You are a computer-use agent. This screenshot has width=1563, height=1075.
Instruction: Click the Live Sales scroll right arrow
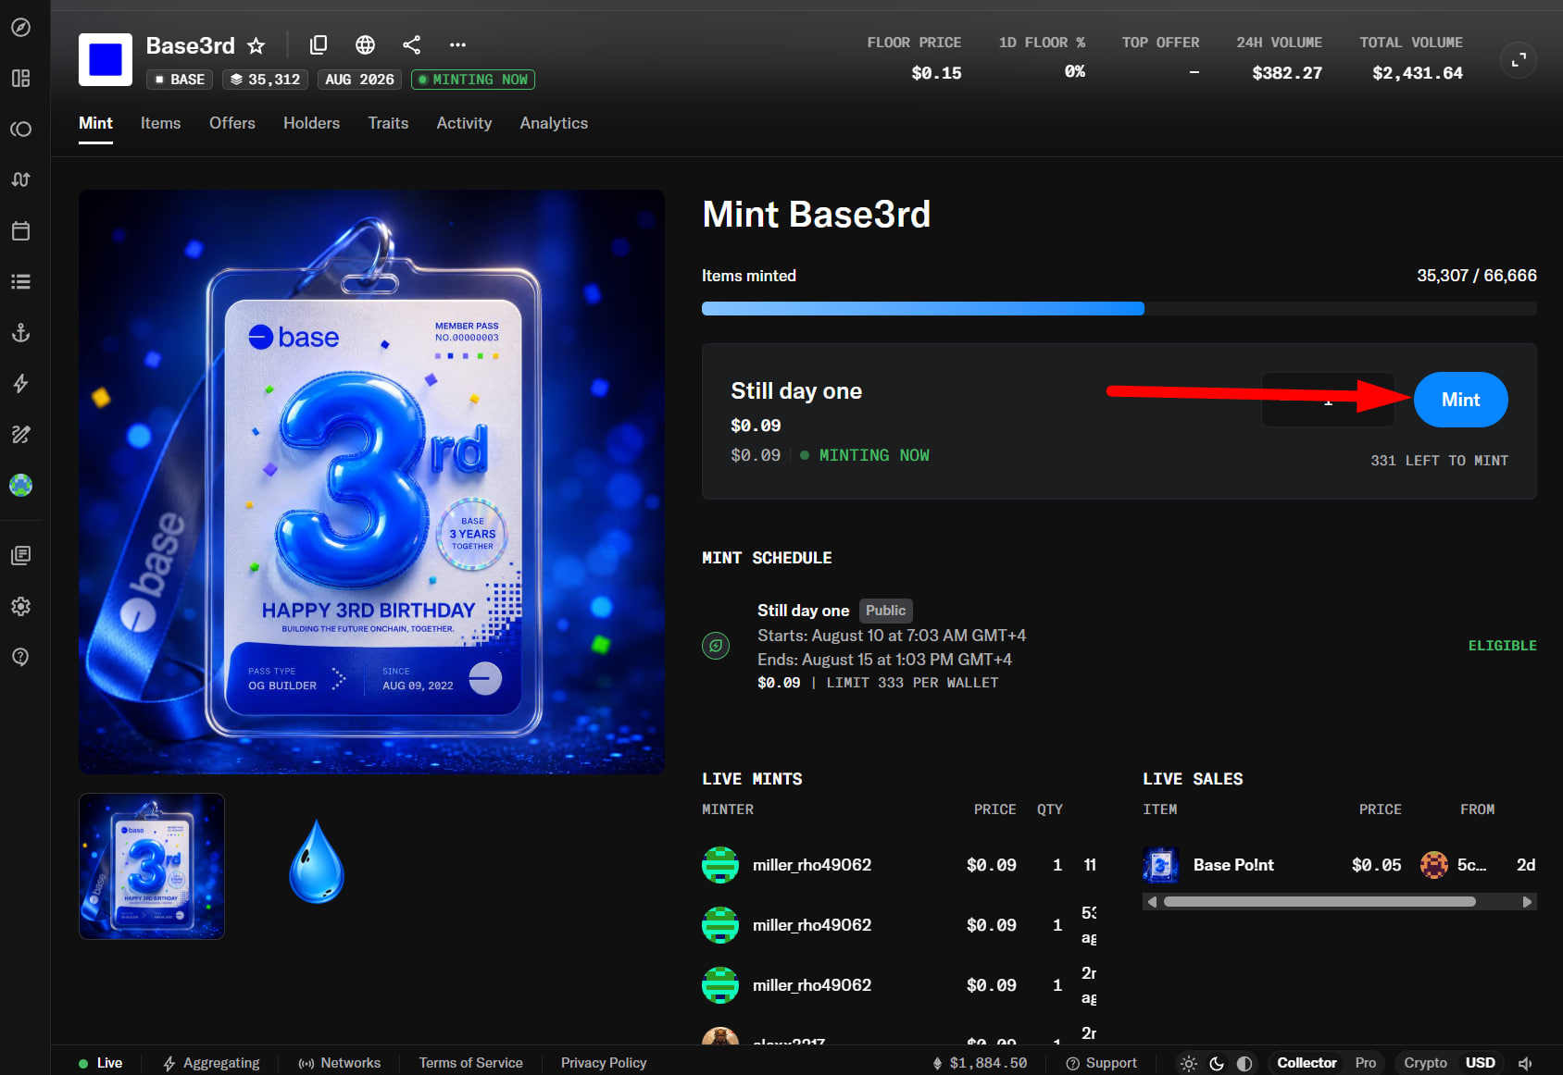1528,902
